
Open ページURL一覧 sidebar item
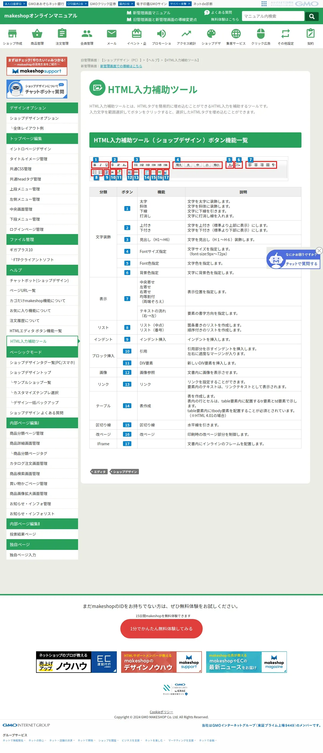(x=42, y=290)
